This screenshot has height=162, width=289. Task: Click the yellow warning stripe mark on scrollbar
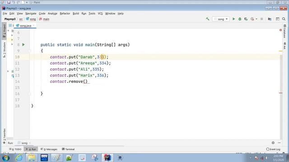281,51
